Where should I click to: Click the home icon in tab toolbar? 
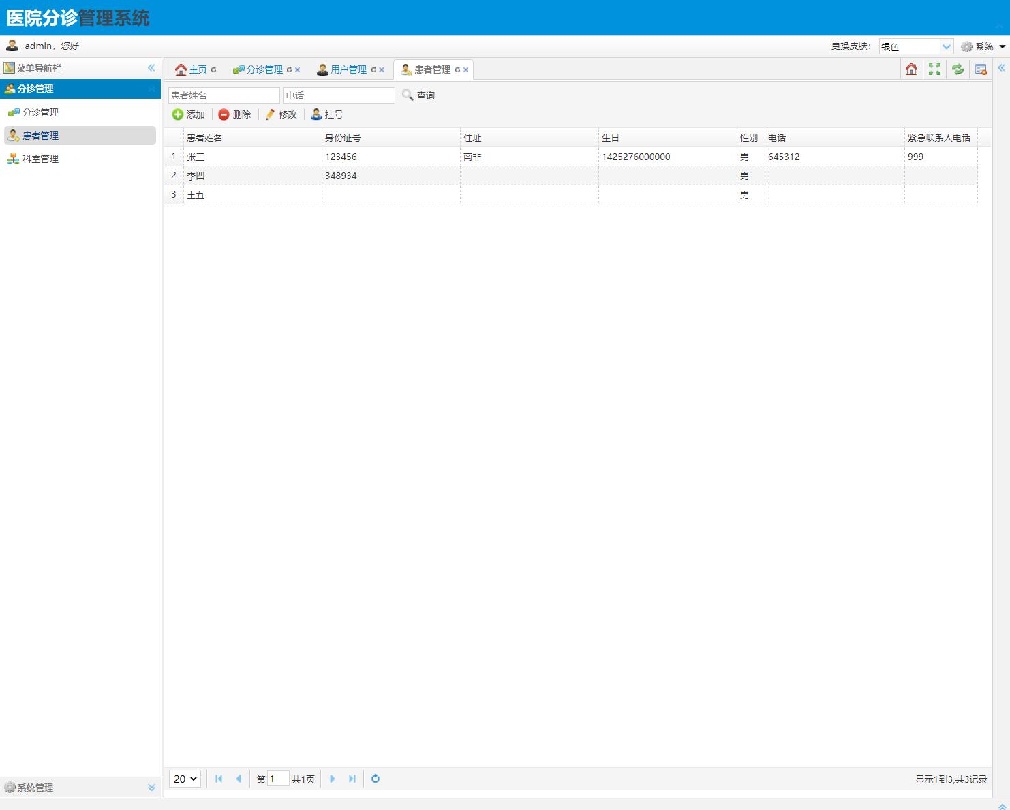911,69
